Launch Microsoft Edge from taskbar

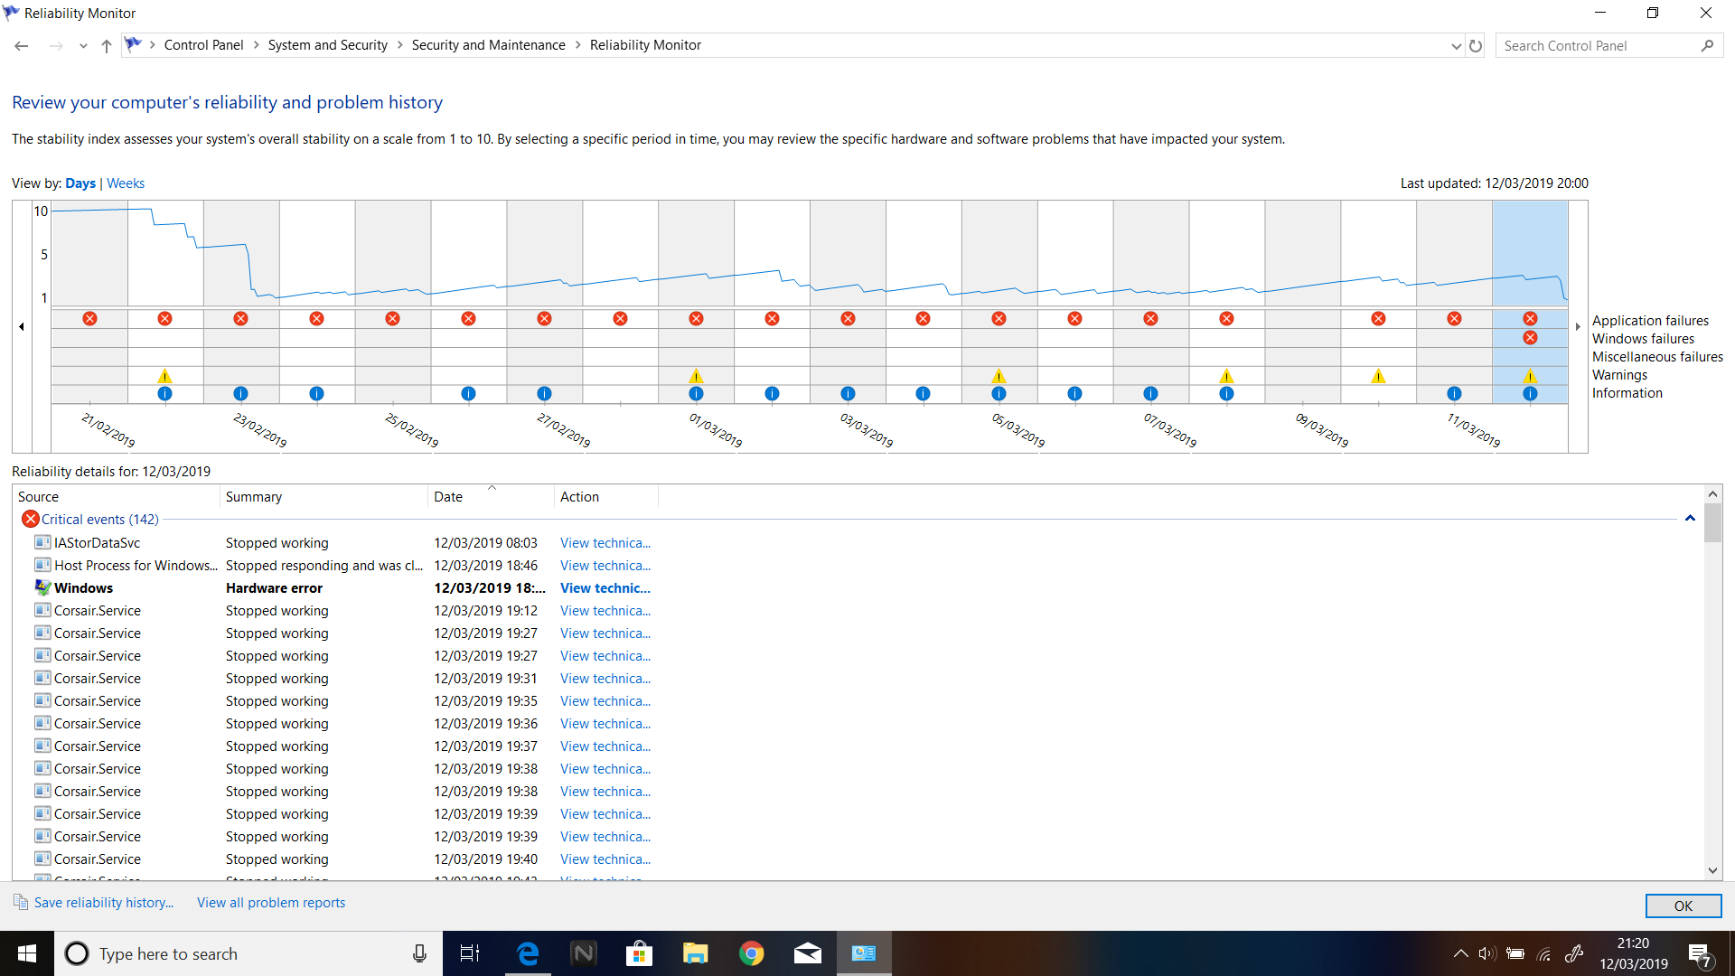coord(527,953)
